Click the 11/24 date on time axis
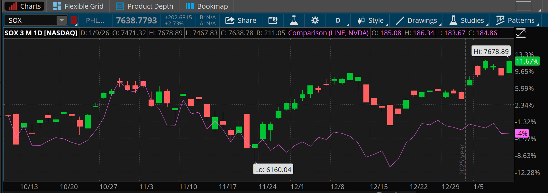 [268, 187]
